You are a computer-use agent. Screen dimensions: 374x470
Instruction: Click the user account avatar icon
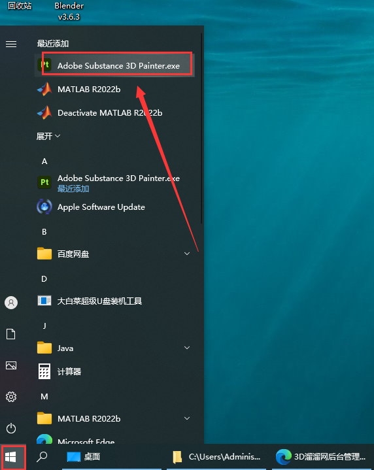pyautogui.click(x=11, y=303)
